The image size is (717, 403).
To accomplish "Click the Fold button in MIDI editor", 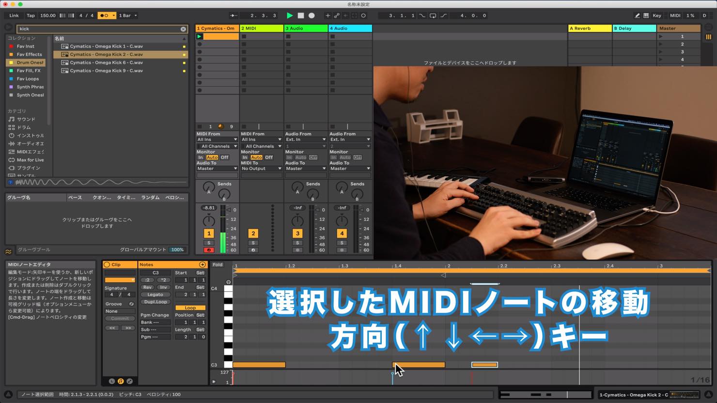I will 218,264.
